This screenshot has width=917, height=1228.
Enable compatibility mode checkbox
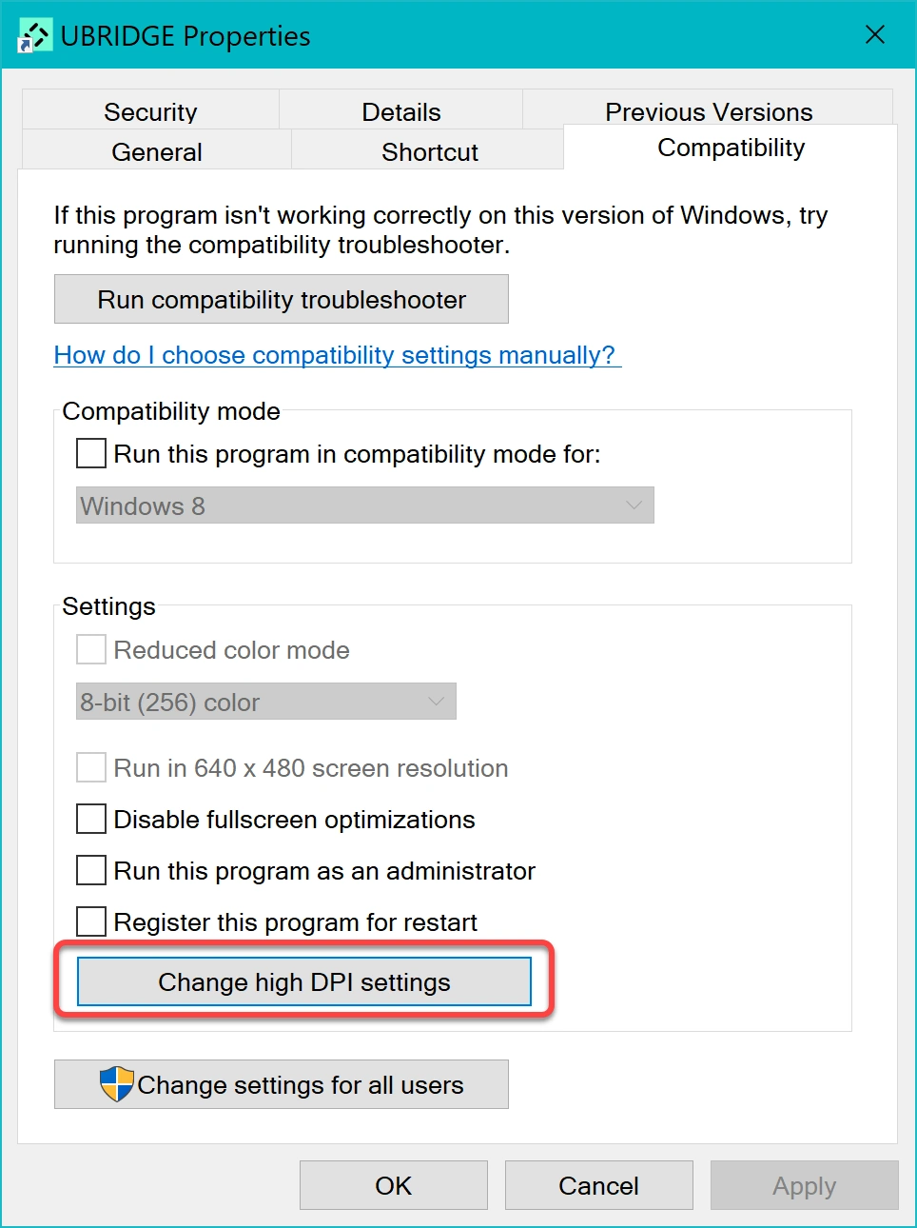coord(91,453)
